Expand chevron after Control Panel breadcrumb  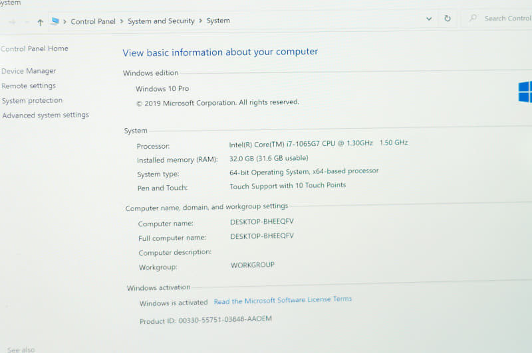click(x=122, y=21)
